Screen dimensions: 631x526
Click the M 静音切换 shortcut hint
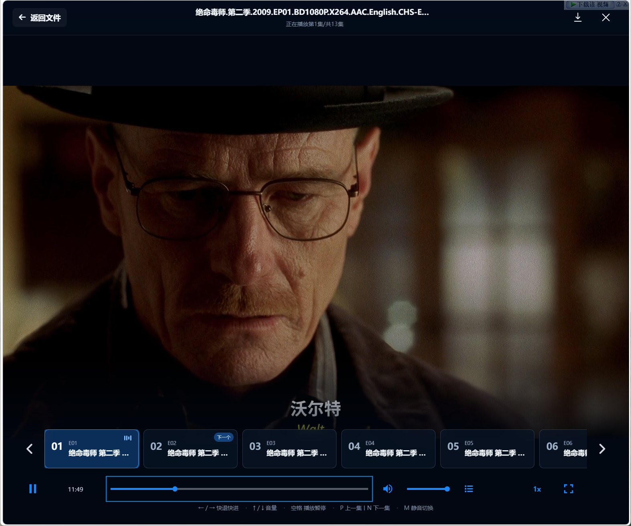(x=419, y=508)
